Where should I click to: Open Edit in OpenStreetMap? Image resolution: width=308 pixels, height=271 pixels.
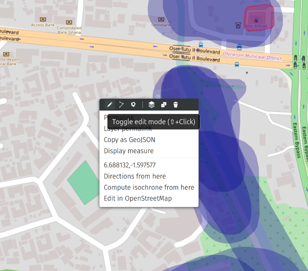(138, 198)
